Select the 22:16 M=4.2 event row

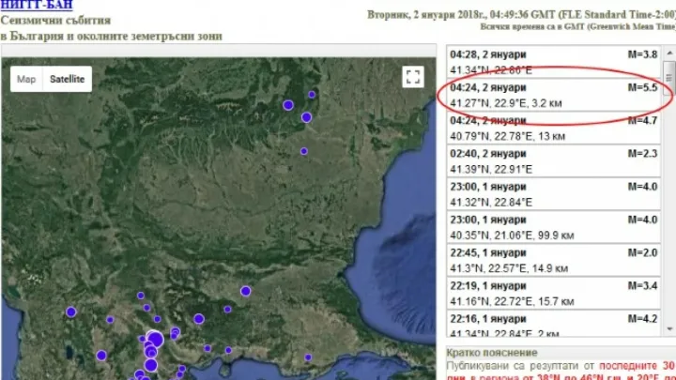tap(554, 324)
